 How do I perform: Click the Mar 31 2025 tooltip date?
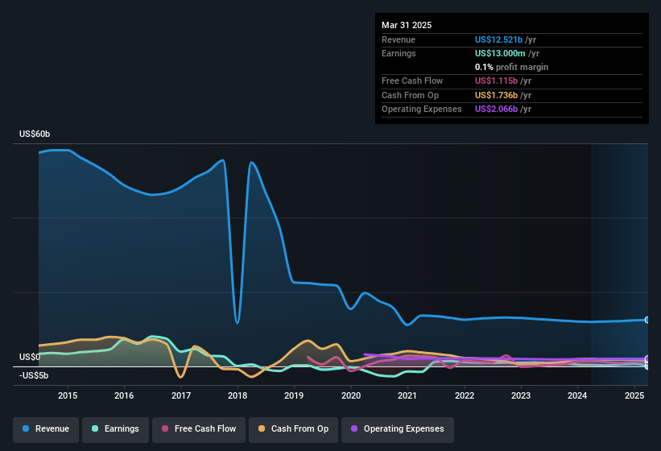[407, 25]
